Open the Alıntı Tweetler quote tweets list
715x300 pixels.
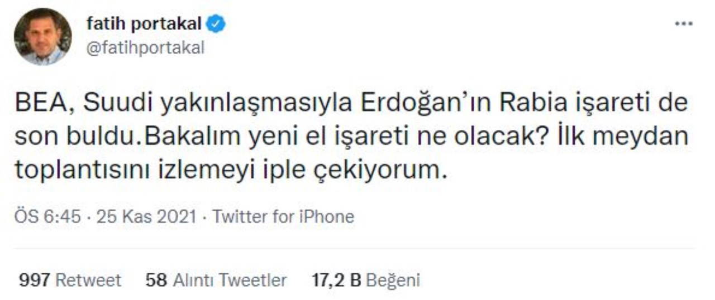coord(229,280)
